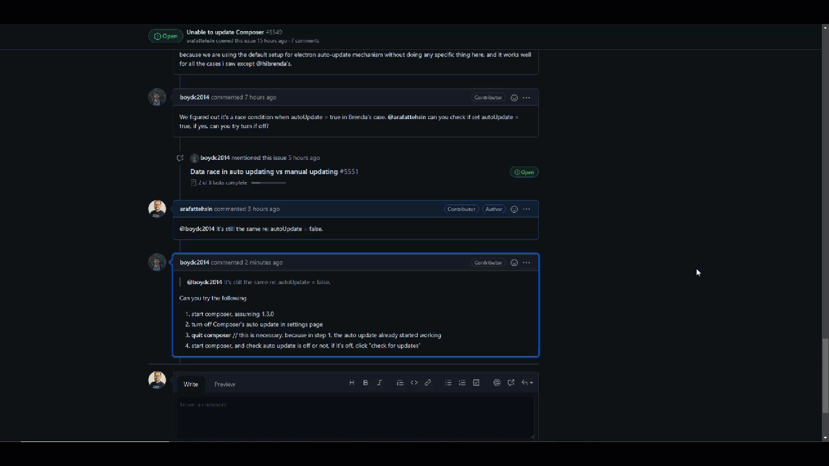Viewport: 829px width, 466px height.
Task: Open @arafattehsin mention in boydc2014's comment
Action: point(407,117)
